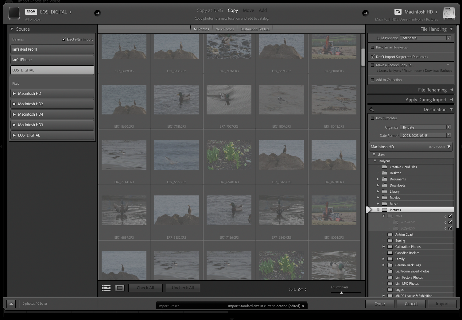Viewport: 462px width, 320px height.
Task: Switch to loupe view in the preview area
Action: click(x=120, y=288)
